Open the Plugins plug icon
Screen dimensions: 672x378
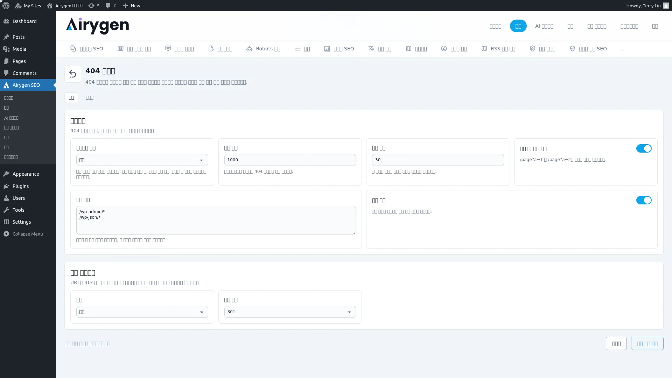click(6, 186)
